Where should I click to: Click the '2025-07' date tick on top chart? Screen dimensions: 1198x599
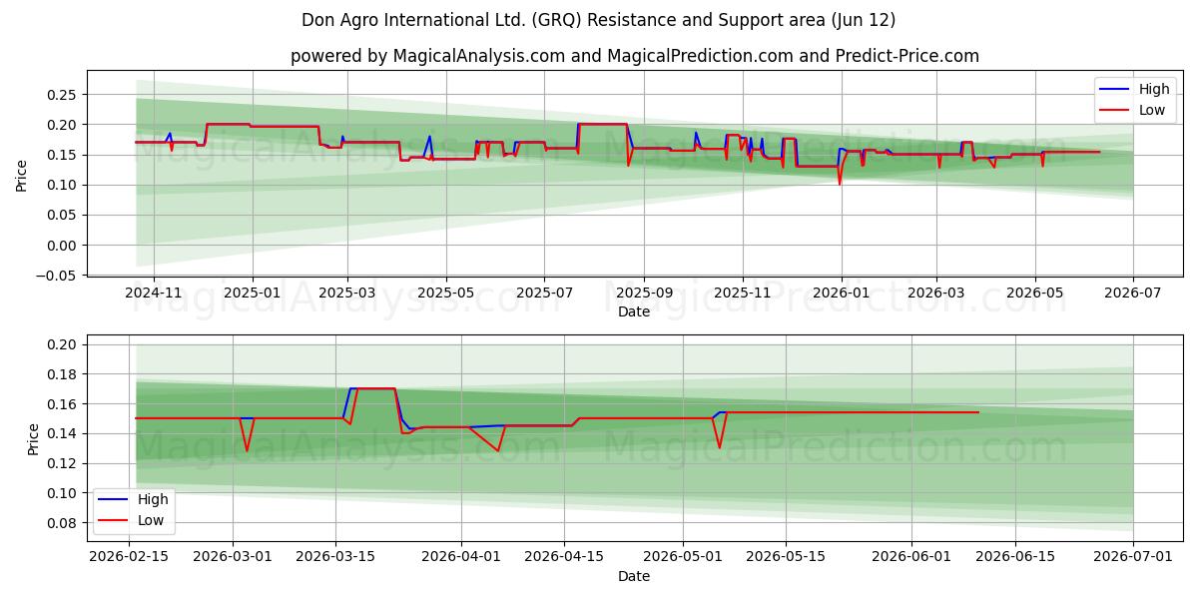tap(544, 292)
